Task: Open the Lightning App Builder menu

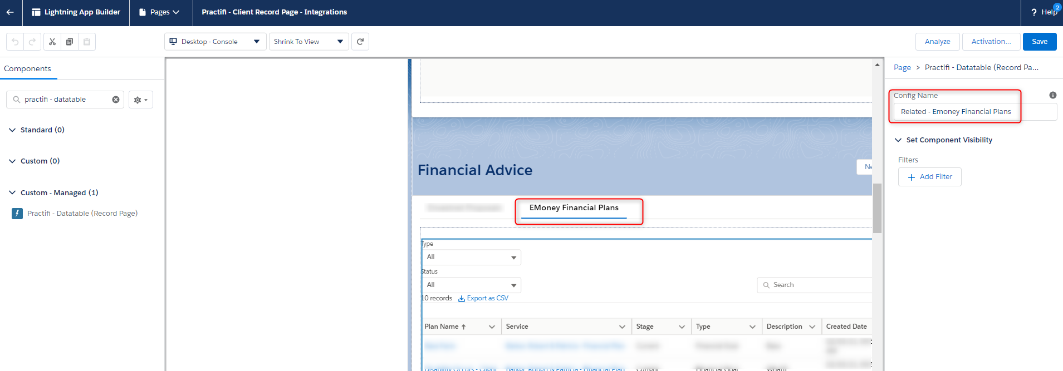Action: [x=76, y=12]
